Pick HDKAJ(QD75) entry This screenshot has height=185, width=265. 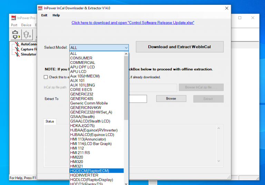click(x=97, y=126)
